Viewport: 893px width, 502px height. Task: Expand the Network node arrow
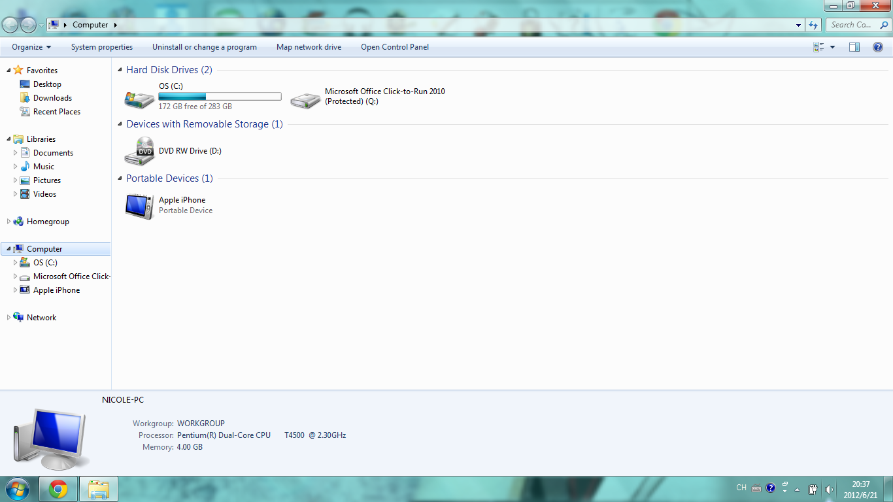pos(8,318)
